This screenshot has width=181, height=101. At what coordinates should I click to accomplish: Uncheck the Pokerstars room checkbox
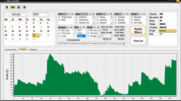tap(59, 17)
